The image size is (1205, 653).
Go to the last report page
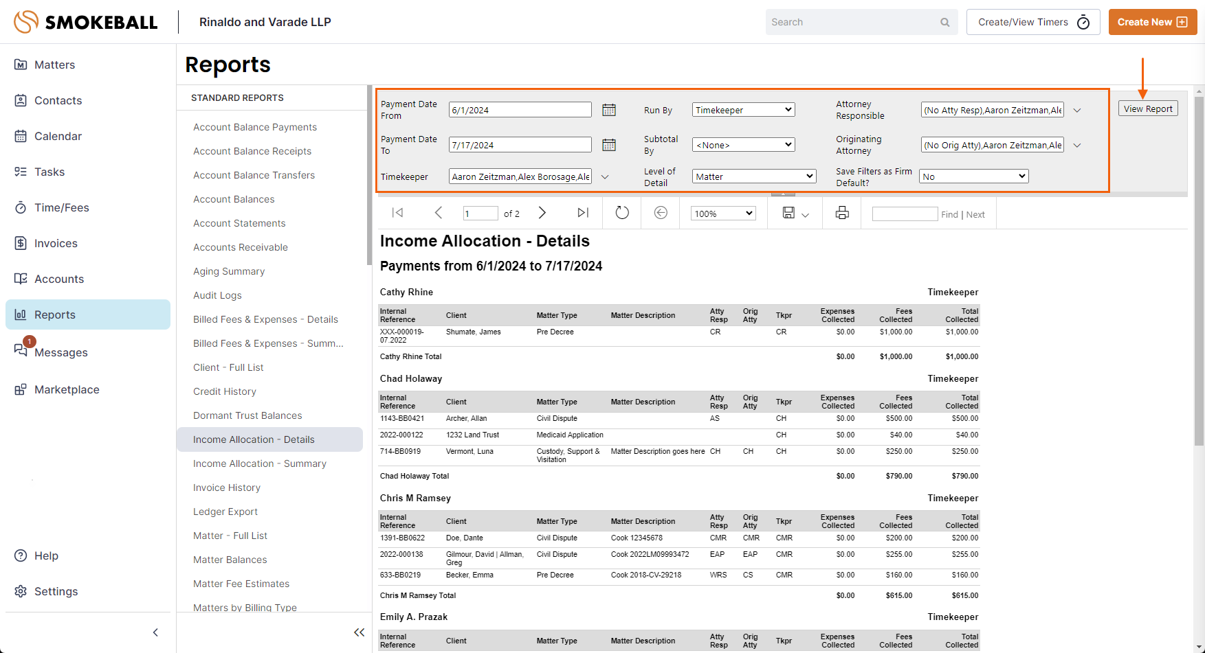(583, 213)
